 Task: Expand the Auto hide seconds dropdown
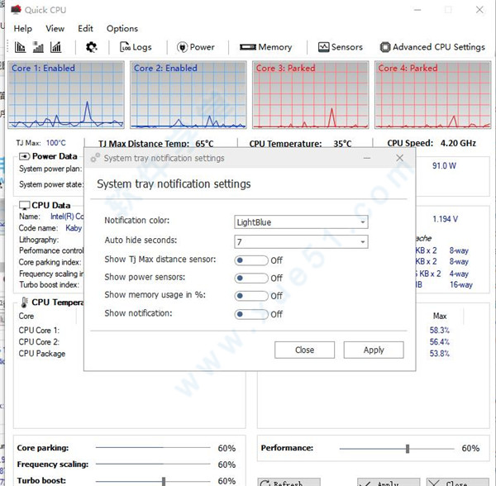pyautogui.click(x=301, y=242)
